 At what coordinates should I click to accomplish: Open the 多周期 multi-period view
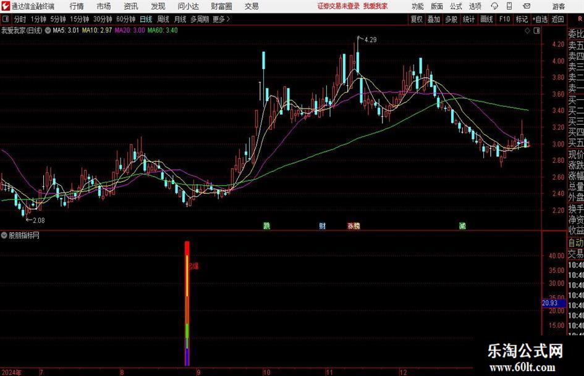point(200,19)
